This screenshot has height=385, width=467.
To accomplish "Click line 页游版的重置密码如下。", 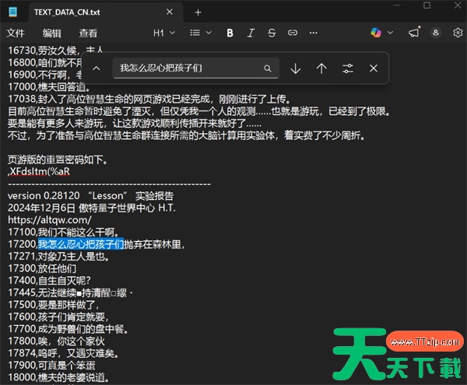I will [58, 159].
